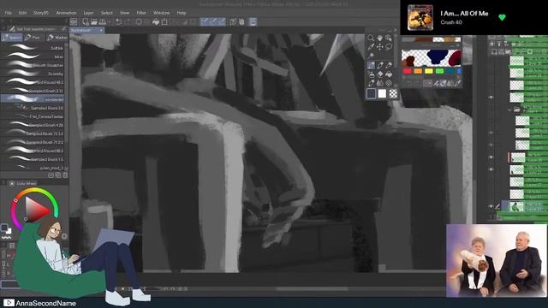Open the Help menu
Screen dimensions: 548x308
(182, 13)
